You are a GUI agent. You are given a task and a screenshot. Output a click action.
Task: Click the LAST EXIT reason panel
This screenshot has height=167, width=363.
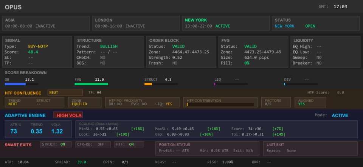point(310,148)
